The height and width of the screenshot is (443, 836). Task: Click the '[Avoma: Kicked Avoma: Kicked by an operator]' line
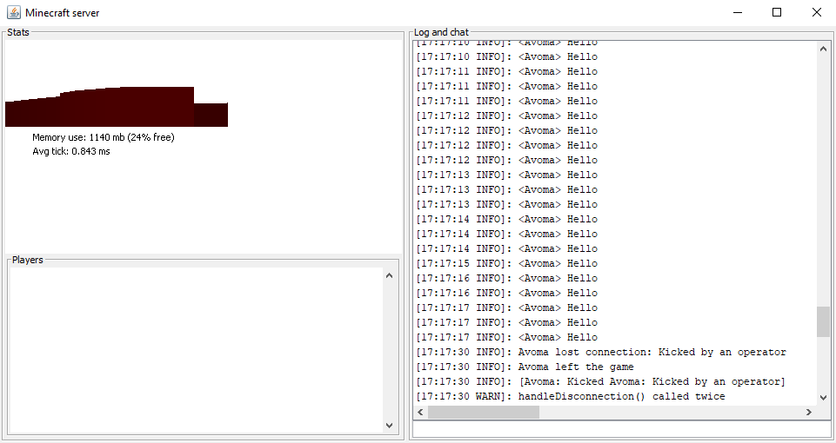pyautogui.click(x=600, y=382)
